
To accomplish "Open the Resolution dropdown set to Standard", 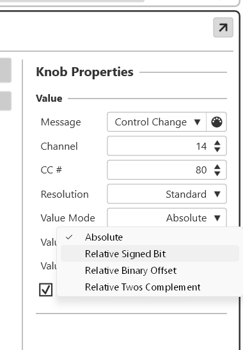I will 167,194.
